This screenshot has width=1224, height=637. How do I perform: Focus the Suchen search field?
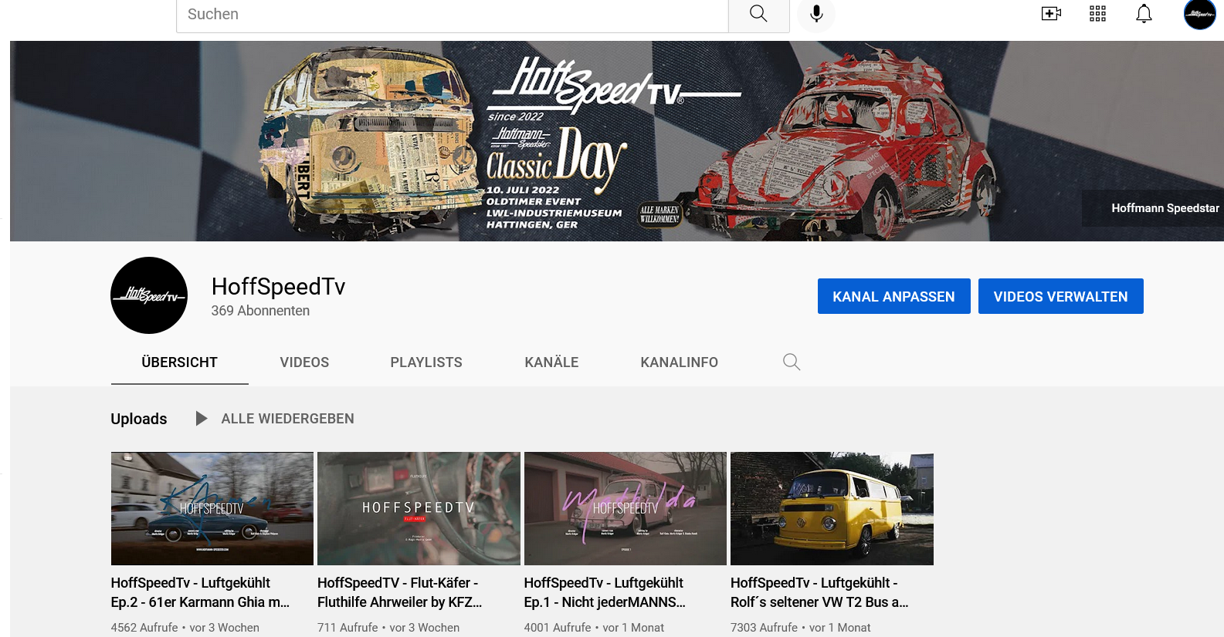(453, 14)
